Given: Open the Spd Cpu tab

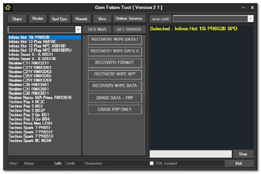Looking at the screenshot, I should (59, 18).
